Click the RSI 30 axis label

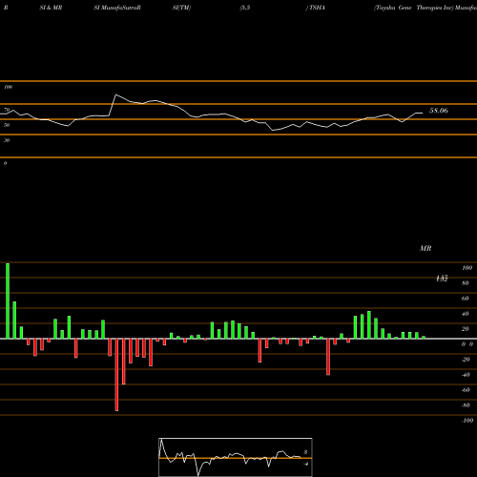click(7, 140)
